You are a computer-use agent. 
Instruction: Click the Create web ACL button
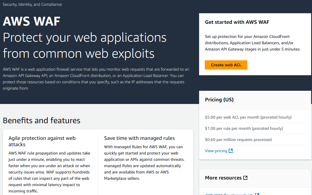tap(226, 65)
